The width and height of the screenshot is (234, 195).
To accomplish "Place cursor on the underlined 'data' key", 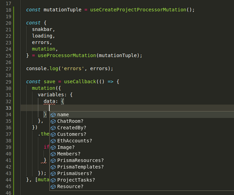I will [x=49, y=101].
